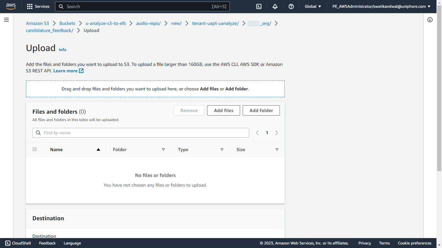Open the Terms link
This screenshot has width=442, height=248.
coord(384,243)
